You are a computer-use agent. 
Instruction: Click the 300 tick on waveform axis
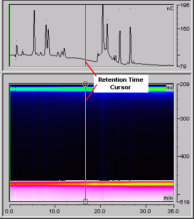(x=184, y=118)
